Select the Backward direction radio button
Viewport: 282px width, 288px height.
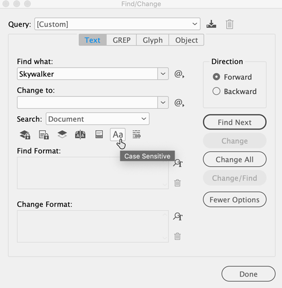click(x=217, y=91)
